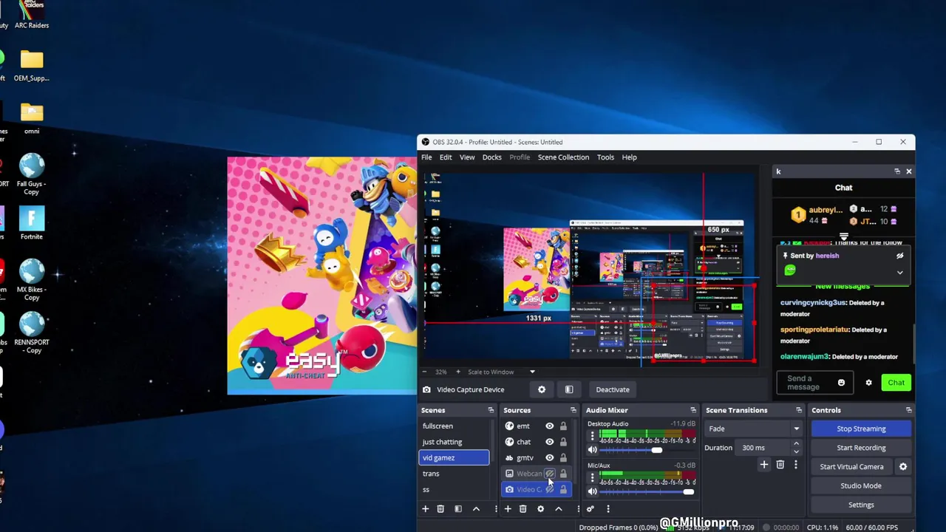Screen dimensions: 946x532
Task: Open chat settings gear icon
Action: point(868,383)
